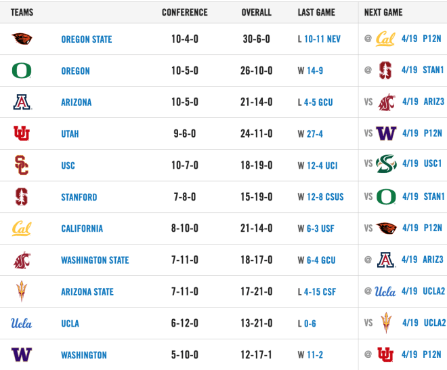Screen dimensions: 447x370
Task: Click the Utah logo in teams column
Action: (x=22, y=133)
